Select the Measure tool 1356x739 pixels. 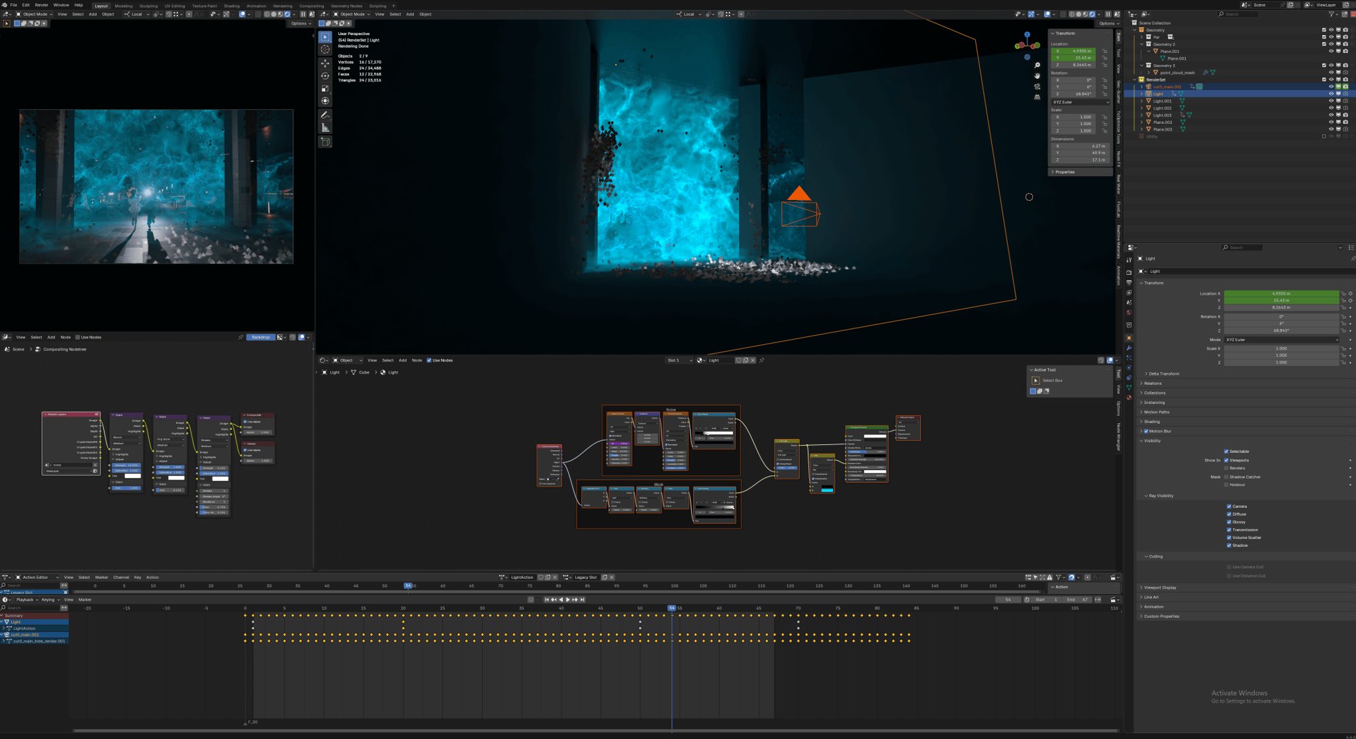(x=325, y=128)
